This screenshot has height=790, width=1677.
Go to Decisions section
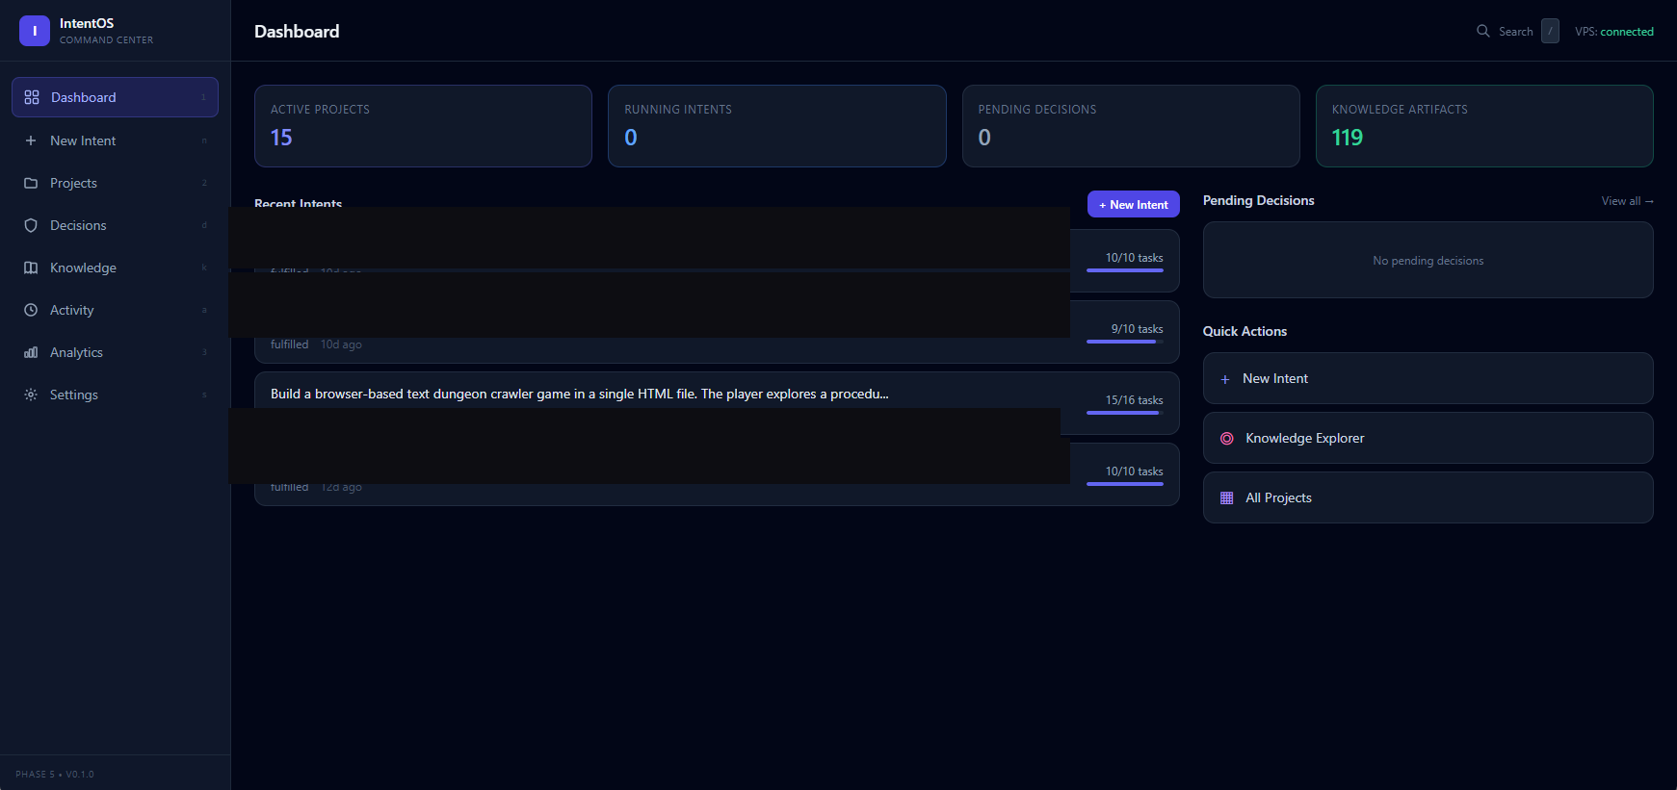pyautogui.click(x=115, y=225)
